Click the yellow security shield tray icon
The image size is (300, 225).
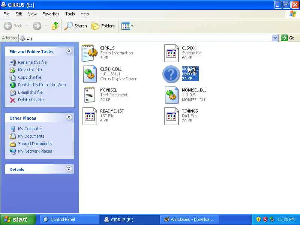258,219
